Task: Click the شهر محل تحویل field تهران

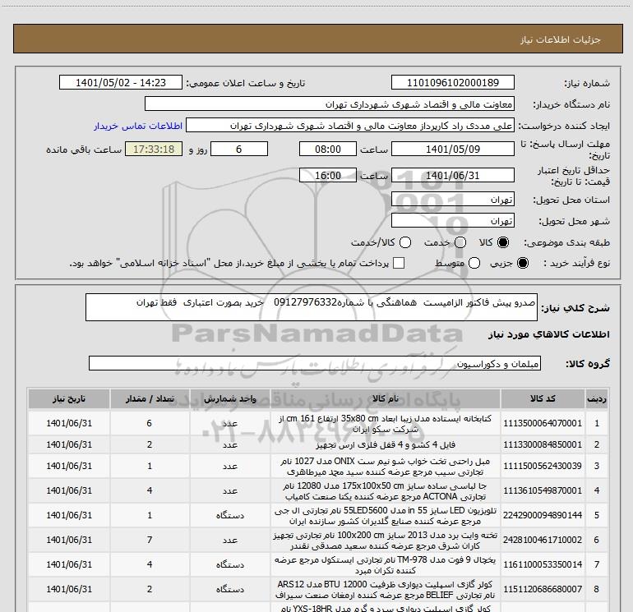Action: click(452, 221)
